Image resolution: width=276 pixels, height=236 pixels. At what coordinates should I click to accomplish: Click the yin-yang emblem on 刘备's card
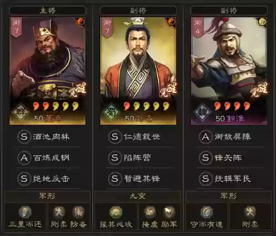[x=171, y=22]
